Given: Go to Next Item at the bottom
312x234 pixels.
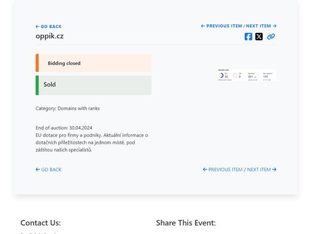Looking at the screenshot, I should tap(261, 169).
